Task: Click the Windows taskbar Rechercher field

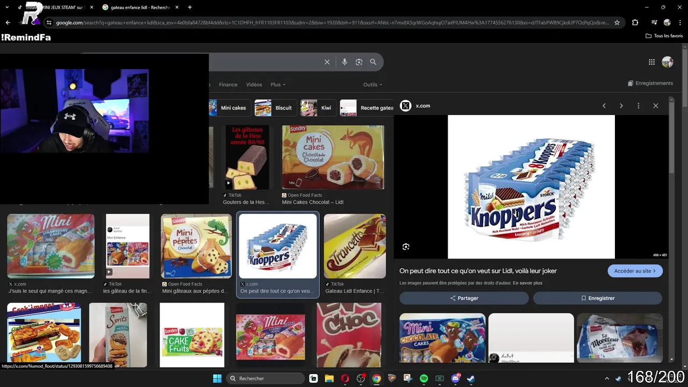Action: (x=265, y=378)
